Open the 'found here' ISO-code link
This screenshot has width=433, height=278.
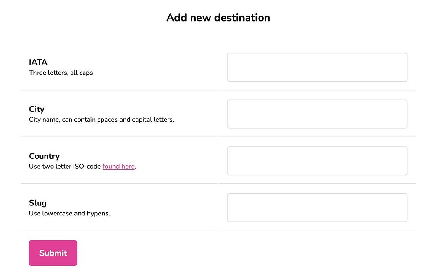pos(118,167)
